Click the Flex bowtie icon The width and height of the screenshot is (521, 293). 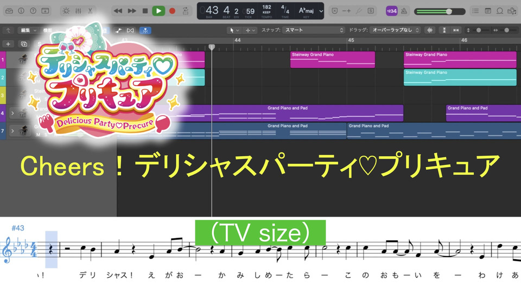tap(130, 30)
